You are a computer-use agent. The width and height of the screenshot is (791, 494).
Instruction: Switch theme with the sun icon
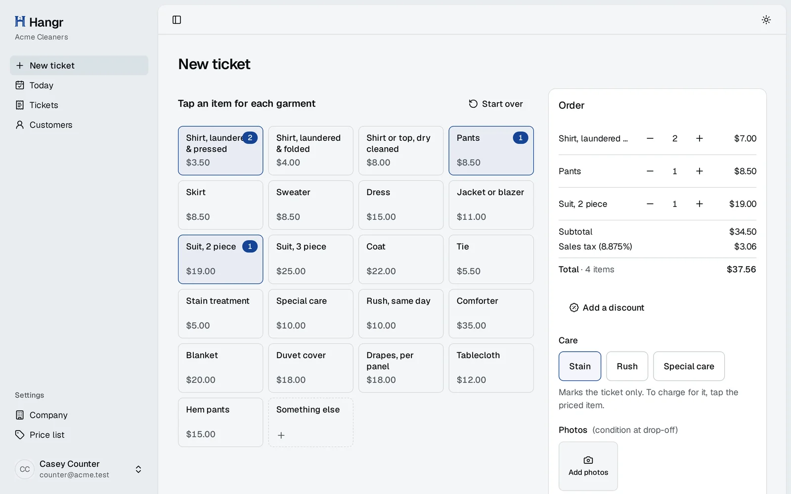766,20
